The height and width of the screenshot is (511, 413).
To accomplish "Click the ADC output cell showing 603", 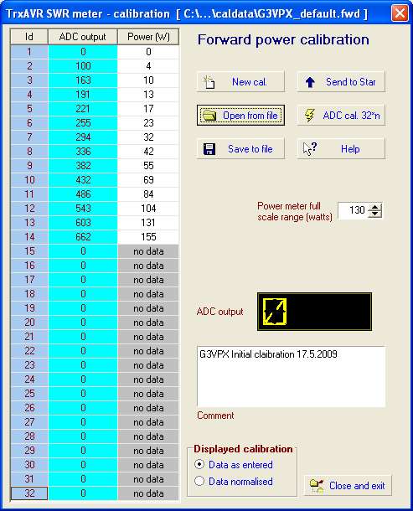I will point(83,223).
